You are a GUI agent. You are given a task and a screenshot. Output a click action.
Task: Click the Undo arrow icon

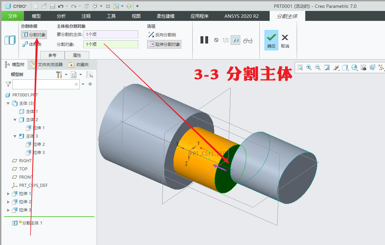61,6
